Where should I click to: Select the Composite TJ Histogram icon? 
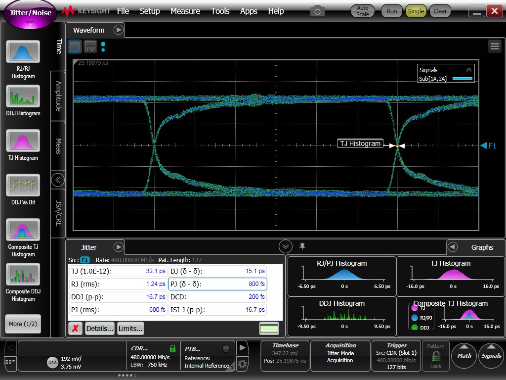pyautogui.click(x=23, y=230)
